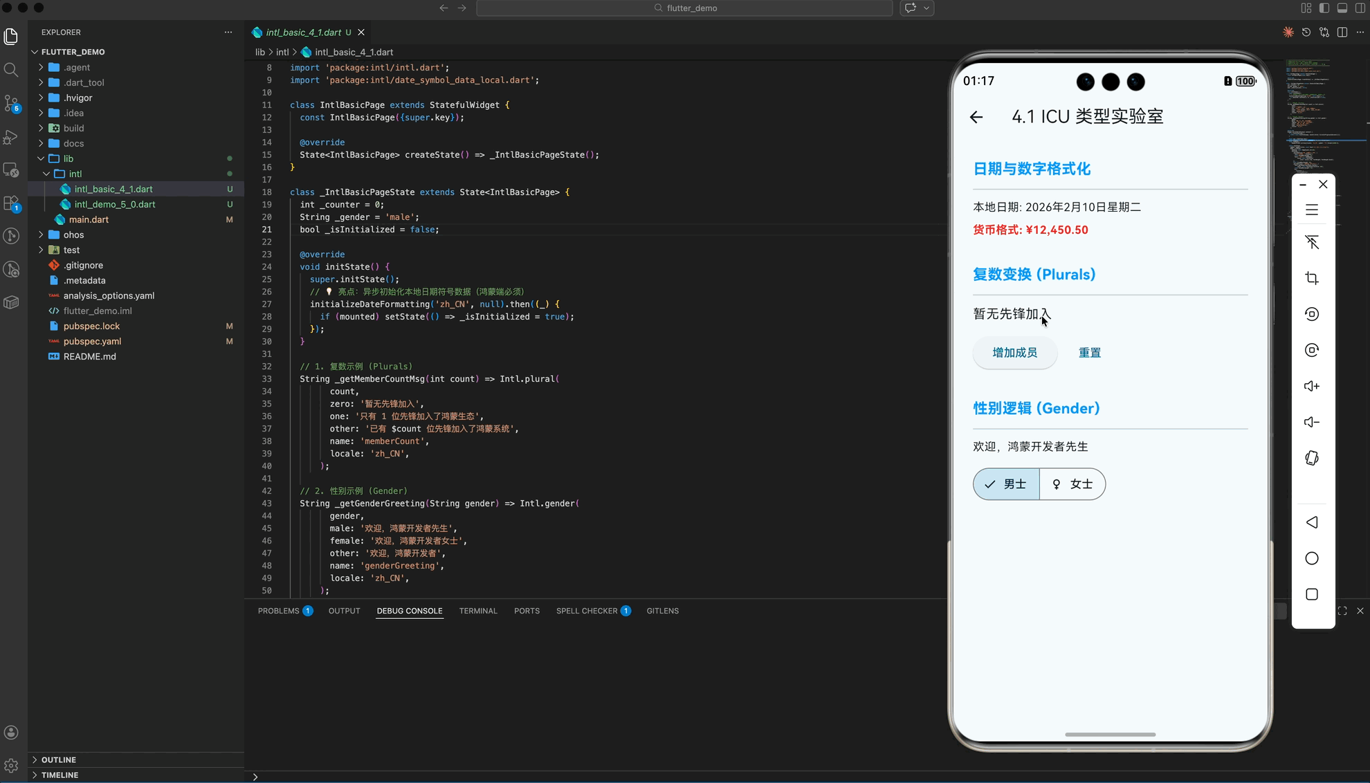Image resolution: width=1370 pixels, height=783 pixels.
Task: Open Run and Debug view icon
Action: (x=11, y=137)
